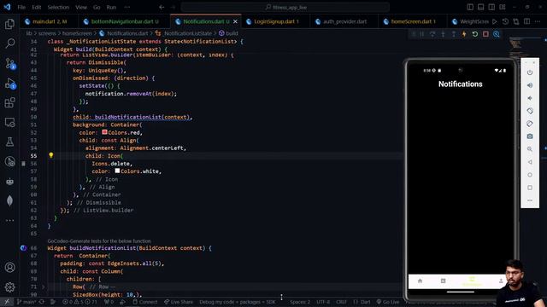Show hidden menu bar items ellipsis

point(127,7)
